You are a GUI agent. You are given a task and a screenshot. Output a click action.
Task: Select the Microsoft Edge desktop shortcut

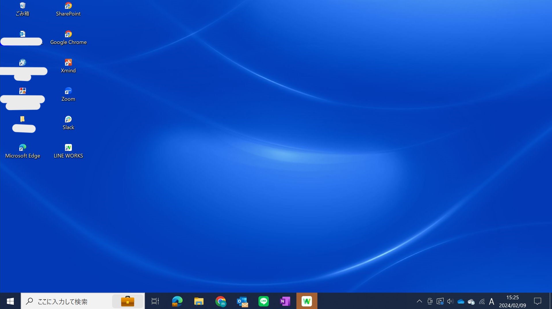22,151
